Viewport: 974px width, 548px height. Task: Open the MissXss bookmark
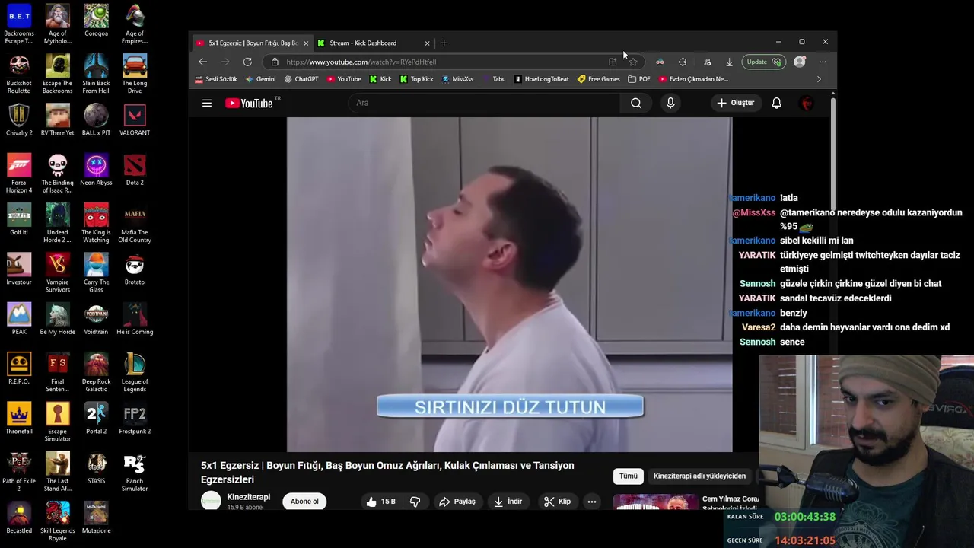click(457, 79)
